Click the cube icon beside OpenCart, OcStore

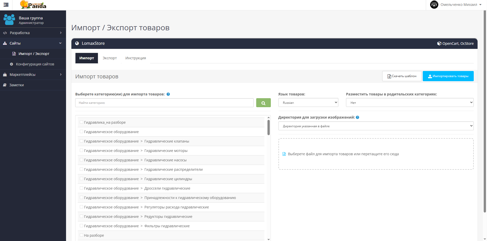(x=439, y=44)
